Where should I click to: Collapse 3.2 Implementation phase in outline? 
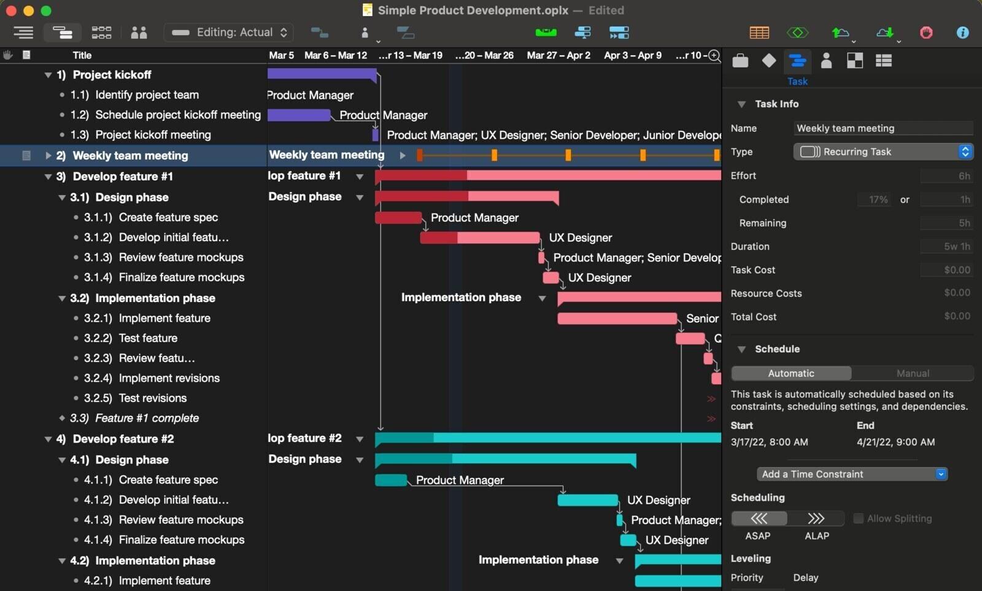click(x=62, y=298)
